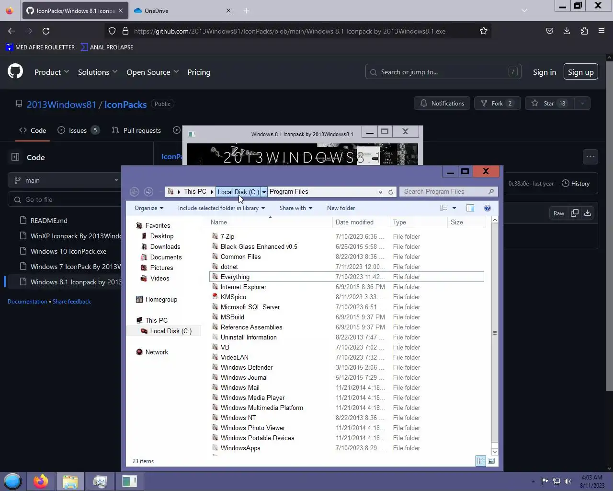Image resolution: width=613 pixels, height=491 pixels.
Task: Reload the GitHub page
Action: click(x=46, y=31)
